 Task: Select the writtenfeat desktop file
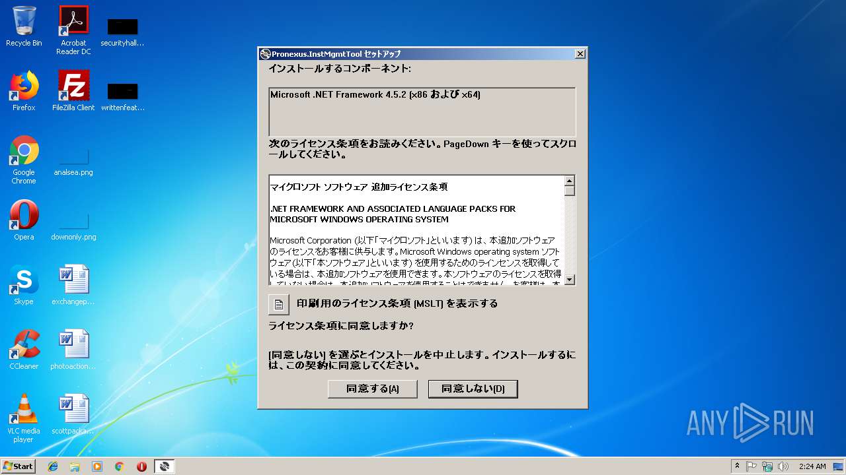(122, 96)
